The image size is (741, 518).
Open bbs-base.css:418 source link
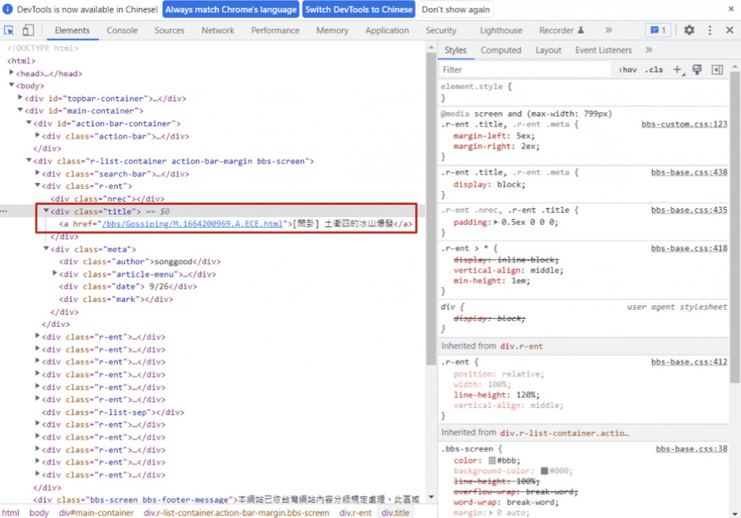[x=689, y=248]
